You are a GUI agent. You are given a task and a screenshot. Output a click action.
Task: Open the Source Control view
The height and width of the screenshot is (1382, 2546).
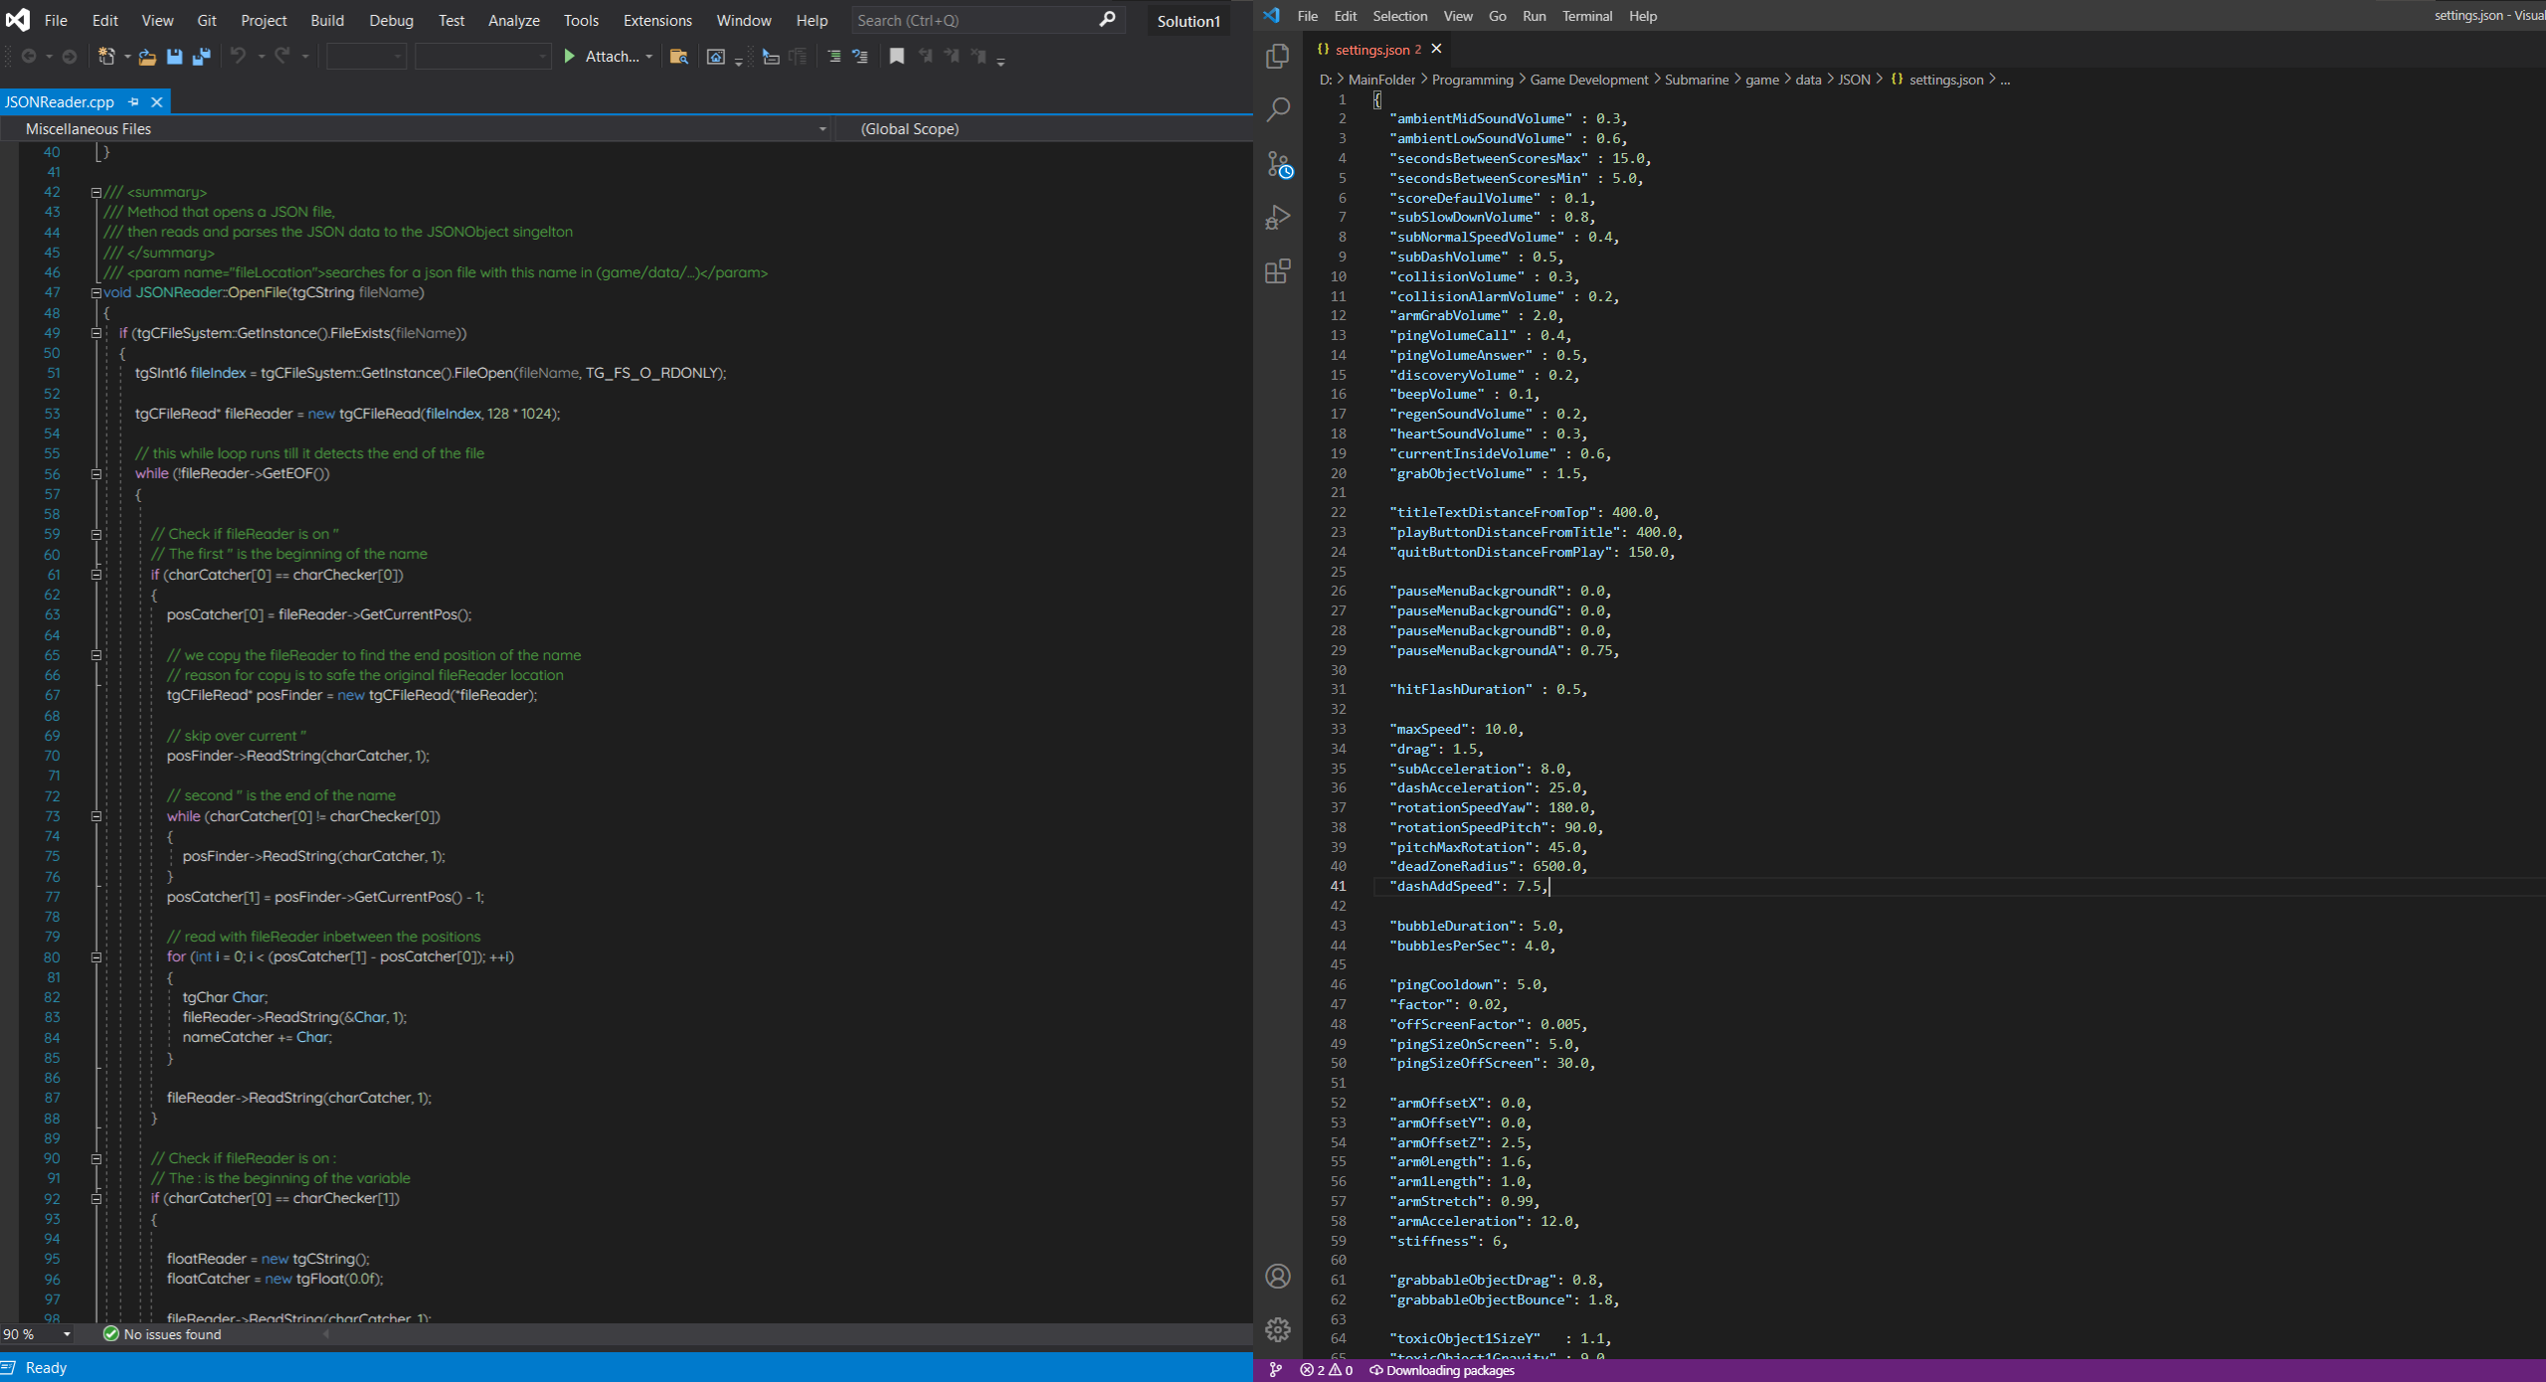(x=1278, y=164)
